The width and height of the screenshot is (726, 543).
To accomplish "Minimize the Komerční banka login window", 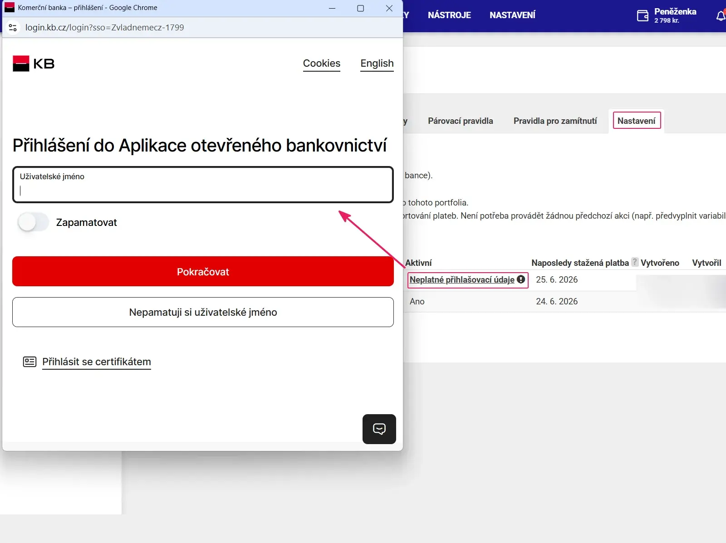I will point(332,8).
